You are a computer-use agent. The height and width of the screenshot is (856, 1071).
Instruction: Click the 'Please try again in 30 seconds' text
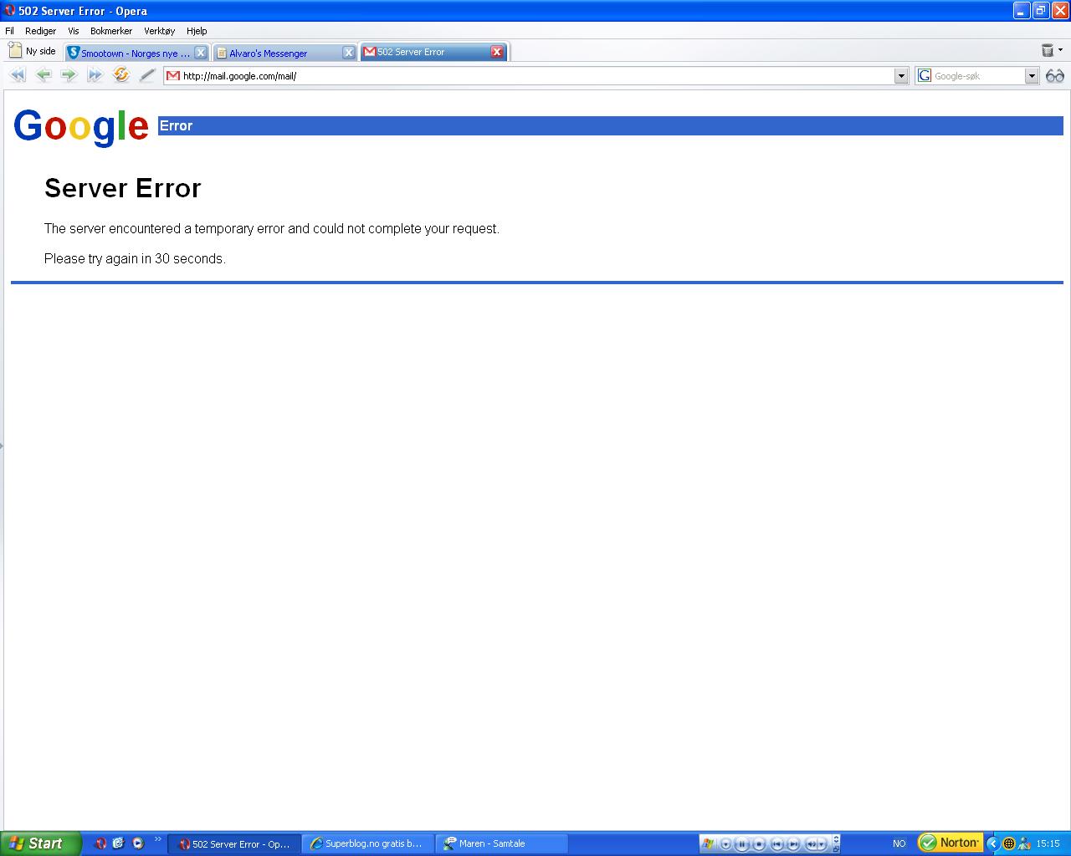pyautogui.click(x=135, y=258)
